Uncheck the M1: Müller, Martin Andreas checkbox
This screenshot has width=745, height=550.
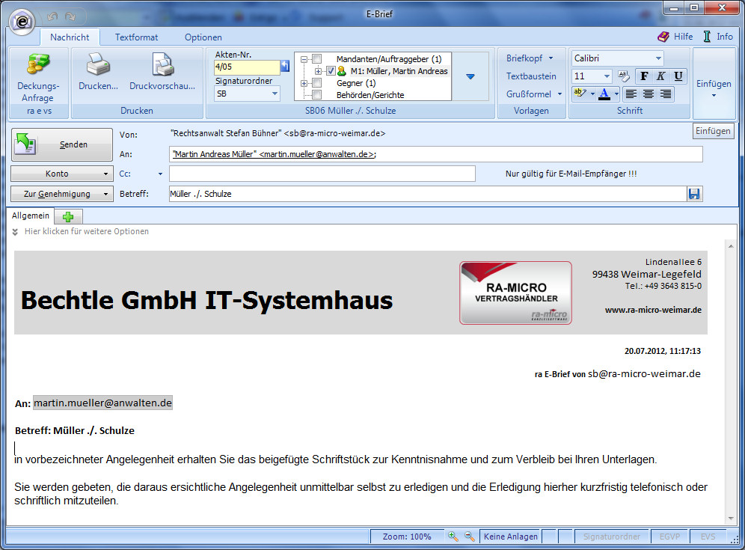pos(331,71)
